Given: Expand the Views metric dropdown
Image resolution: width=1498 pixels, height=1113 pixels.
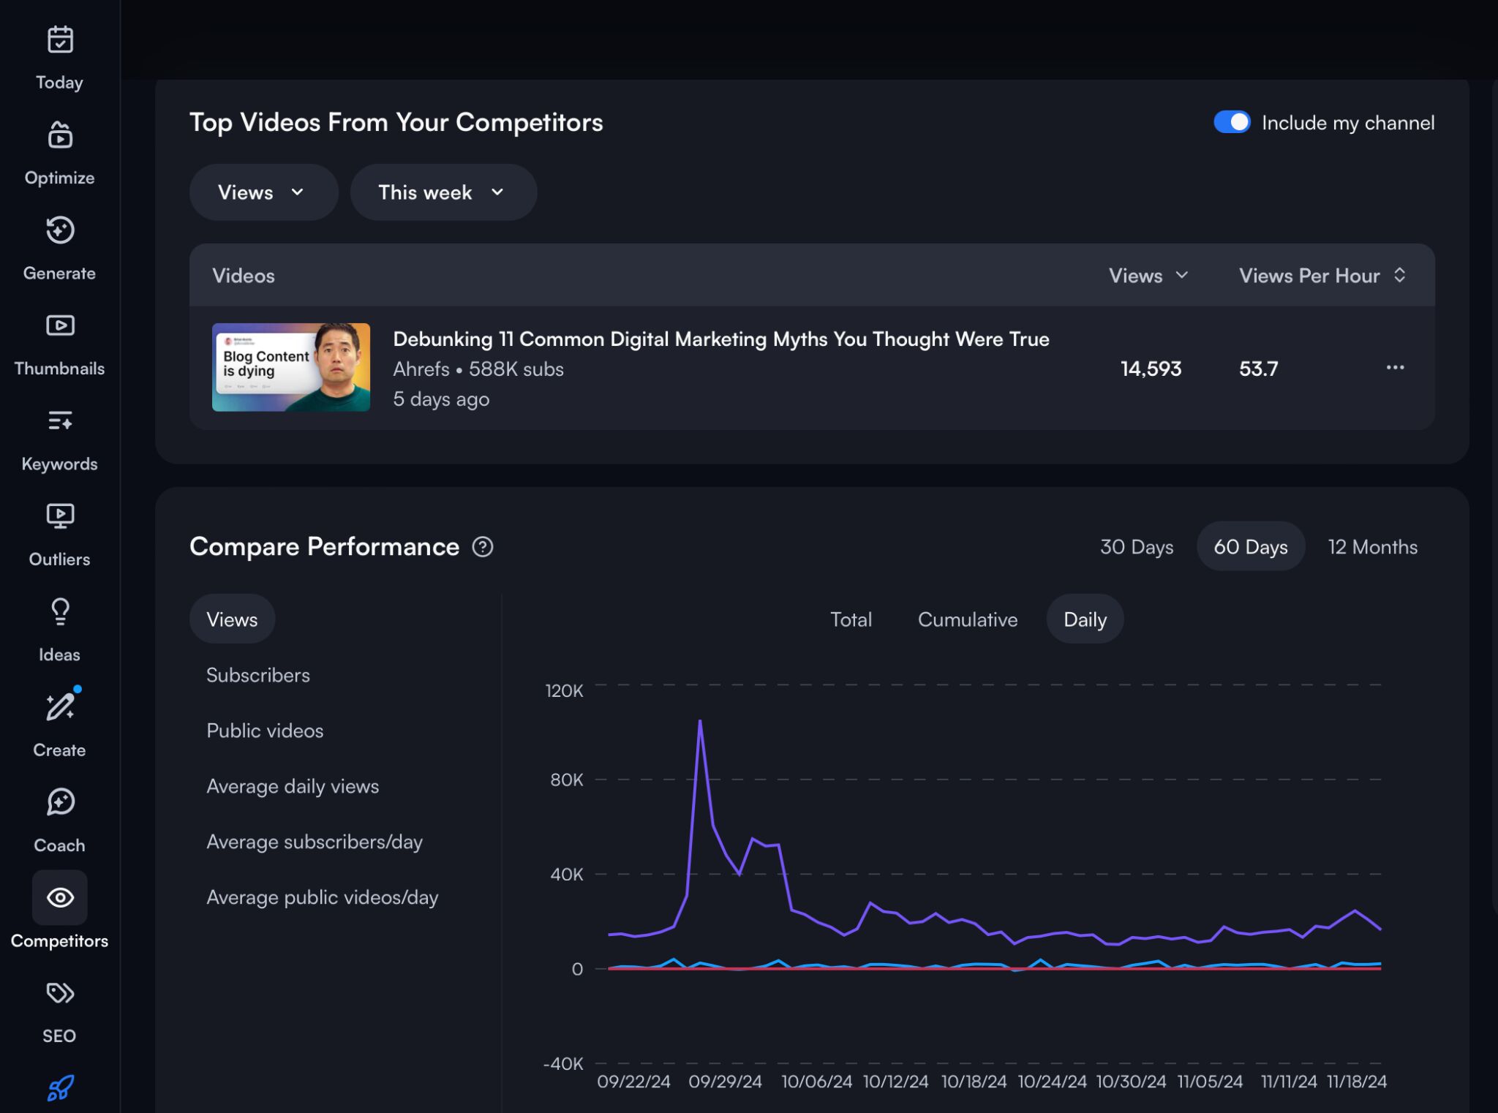Looking at the screenshot, I should [x=263, y=192].
